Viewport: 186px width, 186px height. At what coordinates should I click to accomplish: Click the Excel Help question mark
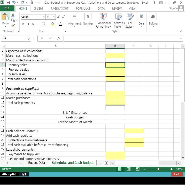coord(154,3)
